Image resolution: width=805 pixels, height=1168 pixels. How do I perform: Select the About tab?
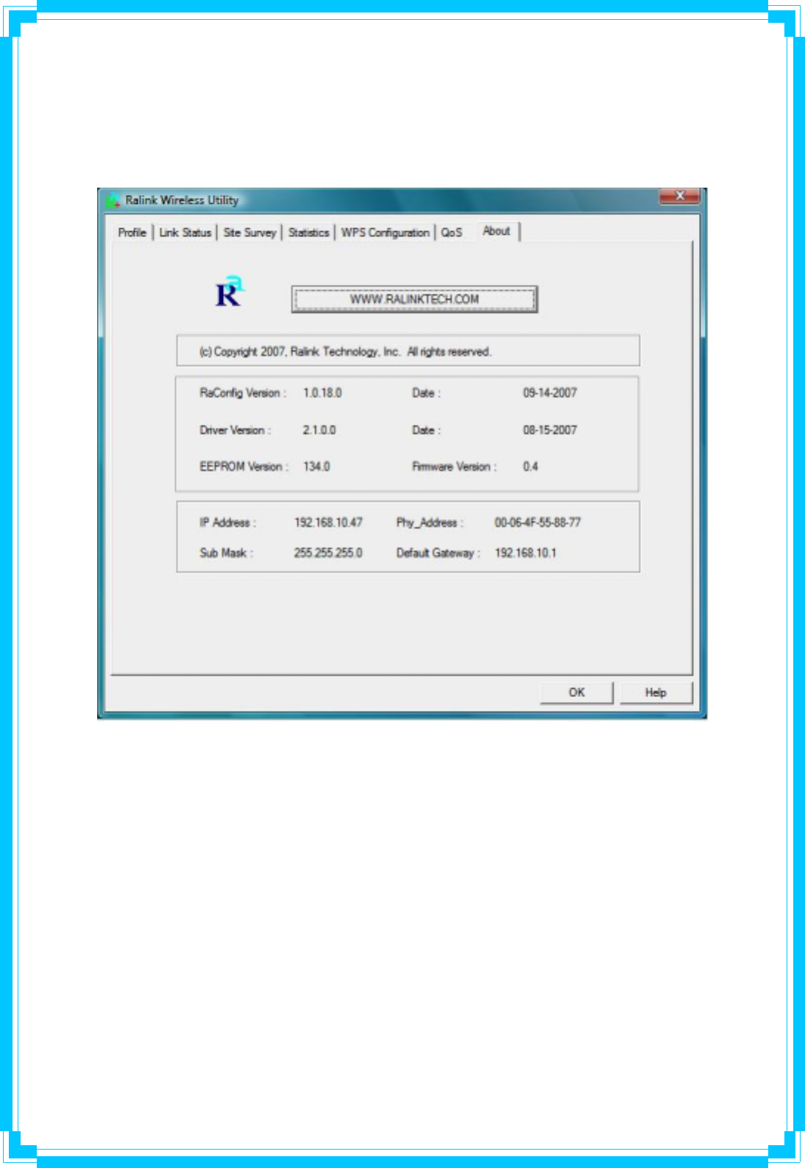click(497, 231)
